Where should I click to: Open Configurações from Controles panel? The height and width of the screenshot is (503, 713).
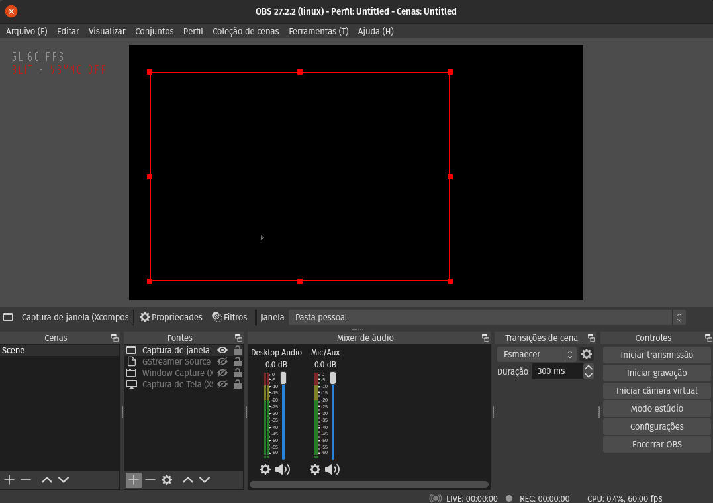point(656,427)
